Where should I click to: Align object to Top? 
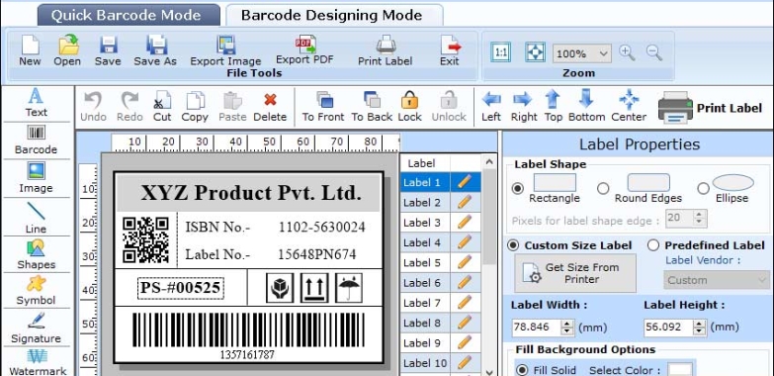pos(554,107)
